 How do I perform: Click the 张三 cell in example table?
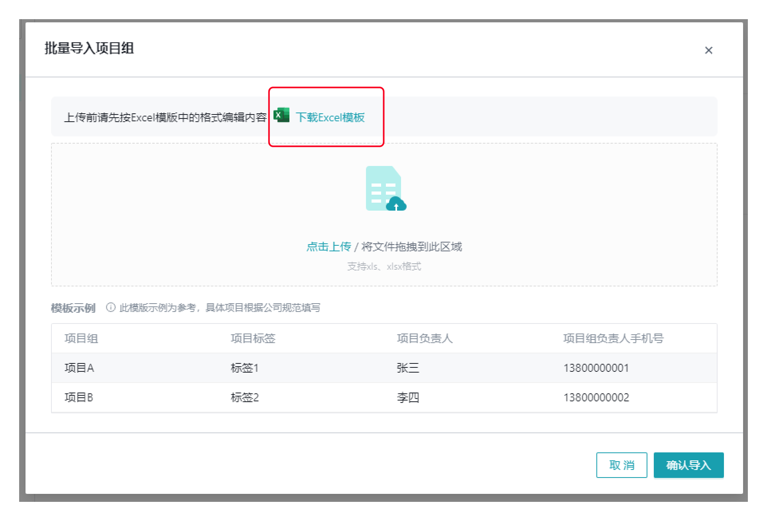408,368
